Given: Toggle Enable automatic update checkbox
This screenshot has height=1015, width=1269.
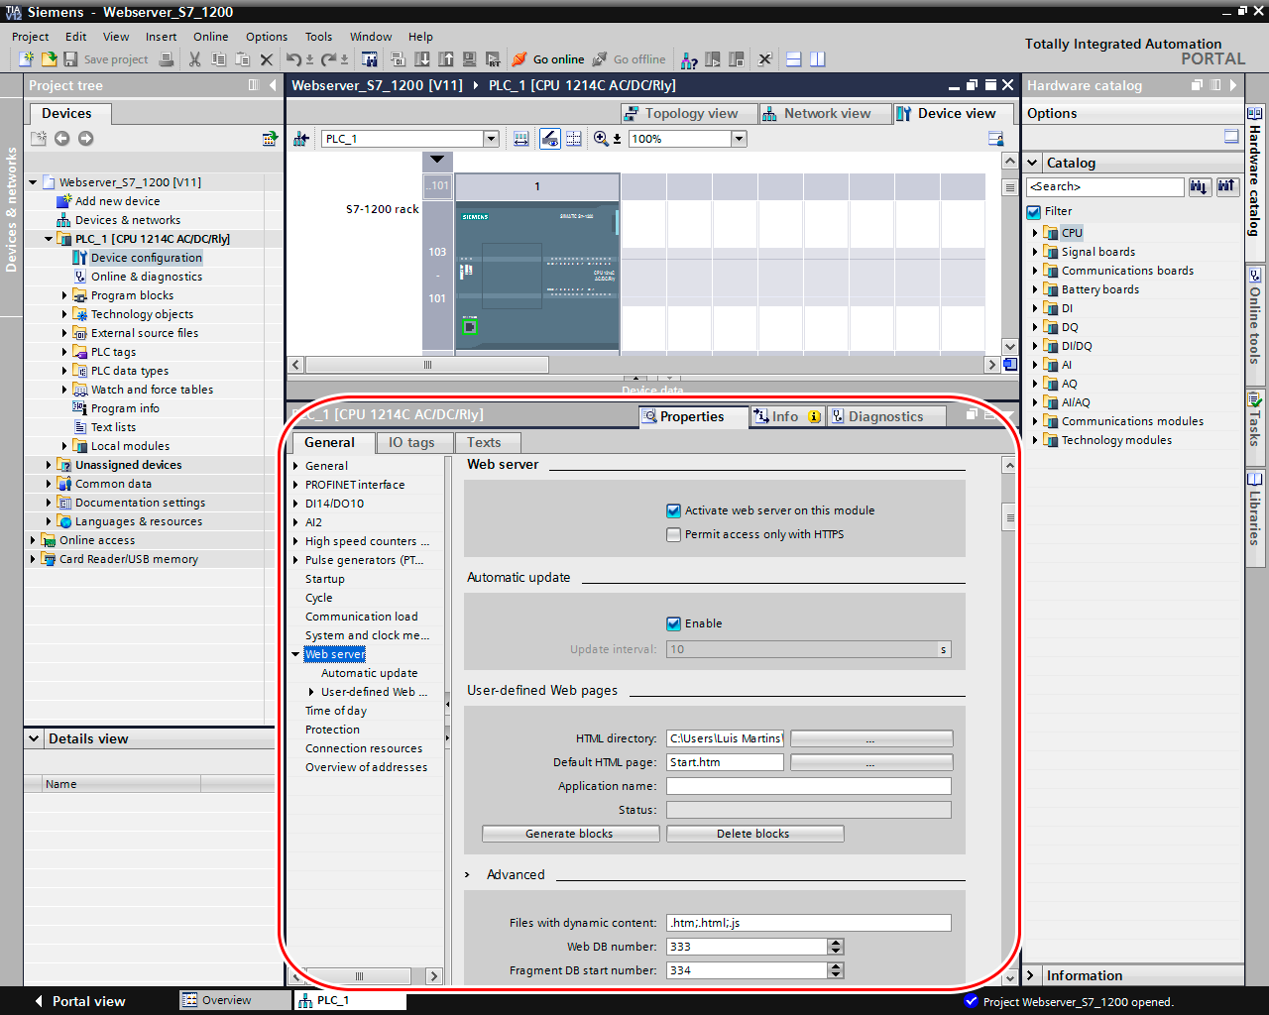Looking at the screenshot, I should pos(674,623).
